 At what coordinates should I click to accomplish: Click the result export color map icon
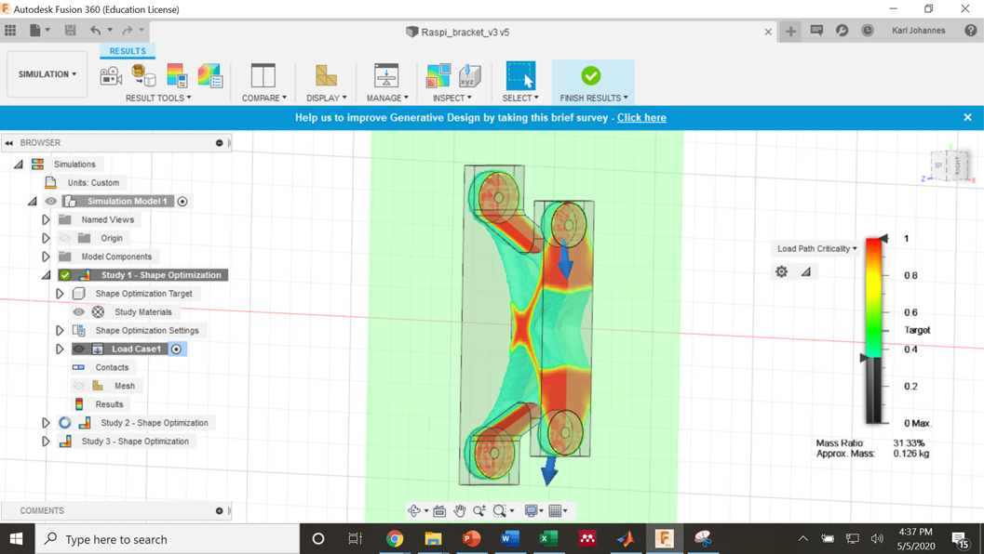pyautogui.click(x=209, y=76)
